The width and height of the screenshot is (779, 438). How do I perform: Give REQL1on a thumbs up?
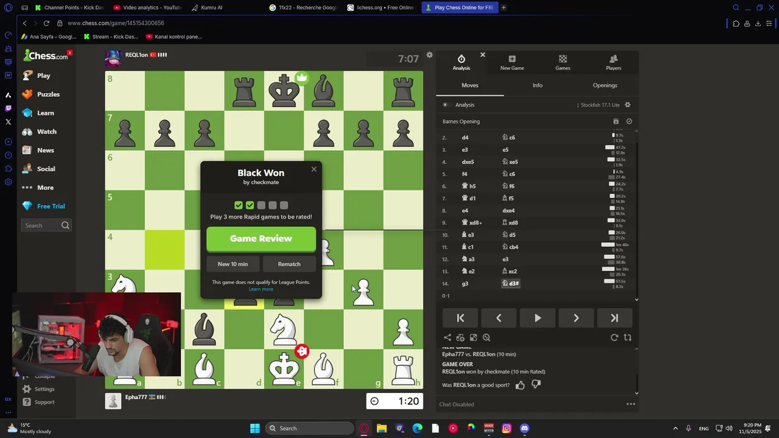click(x=520, y=384)
